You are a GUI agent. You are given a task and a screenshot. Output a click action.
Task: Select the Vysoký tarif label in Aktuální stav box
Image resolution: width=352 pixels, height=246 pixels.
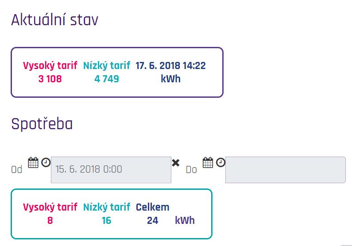click(50, 65)
